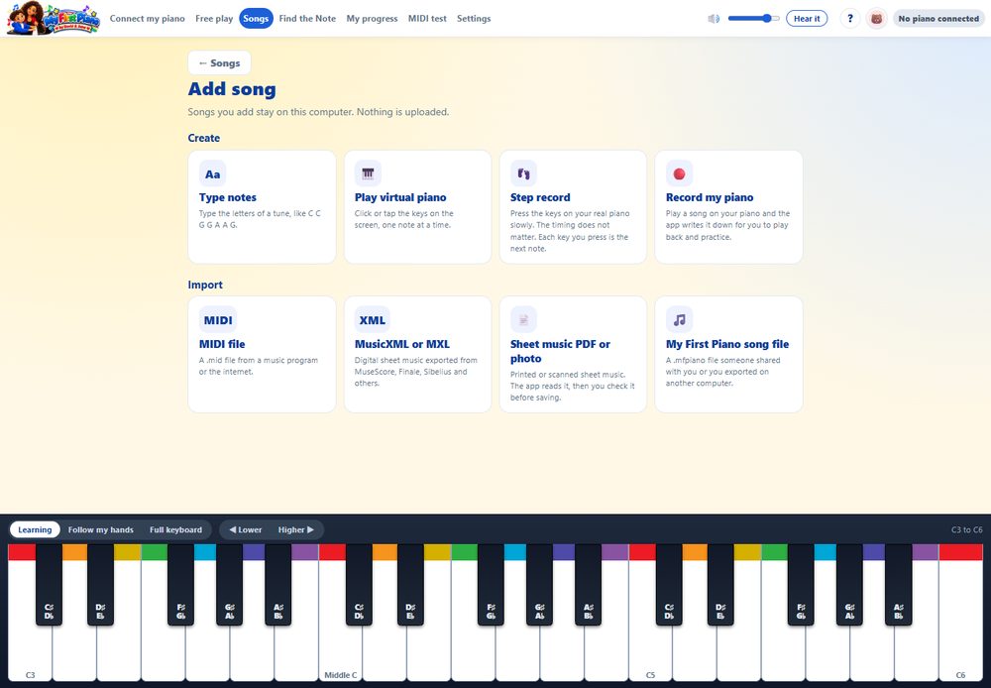Open help with the question mark icon
Viewport: 991px width, 688px height.
pos(850,18)
